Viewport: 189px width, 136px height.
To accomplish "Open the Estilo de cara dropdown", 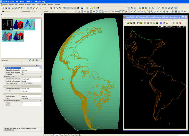I will (40, 68).
